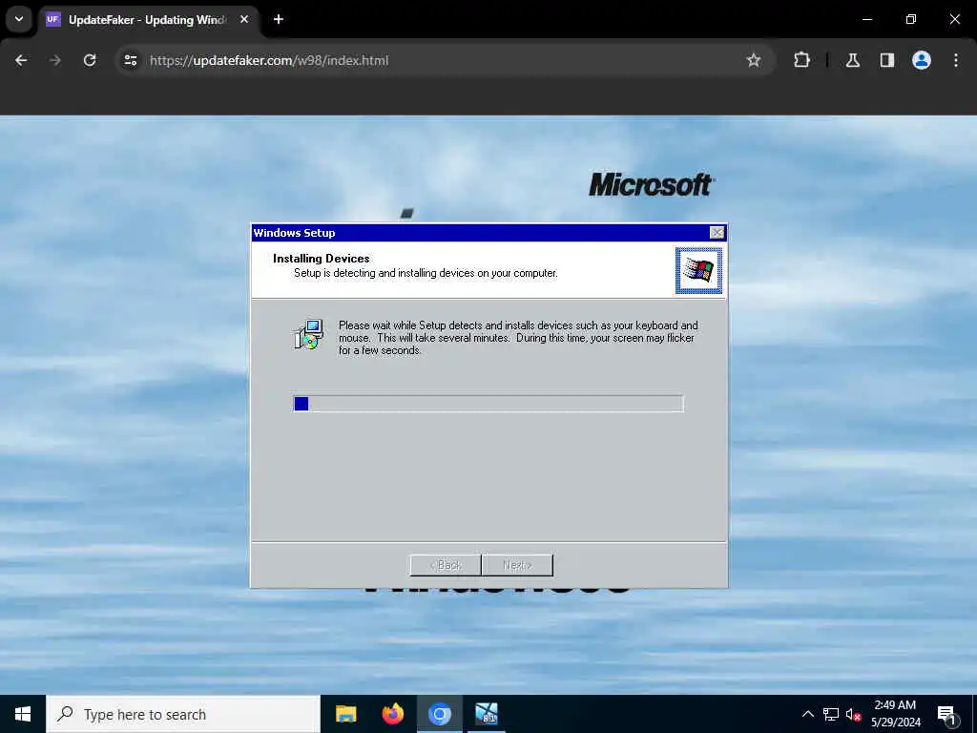Click the address bar URL
Screen dimensions: 977x733
pos(269,60)
